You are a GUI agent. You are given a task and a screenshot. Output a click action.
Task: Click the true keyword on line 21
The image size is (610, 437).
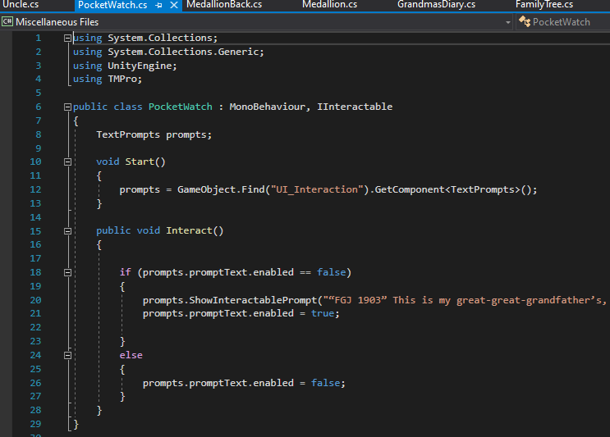click(x=323, y=313)
